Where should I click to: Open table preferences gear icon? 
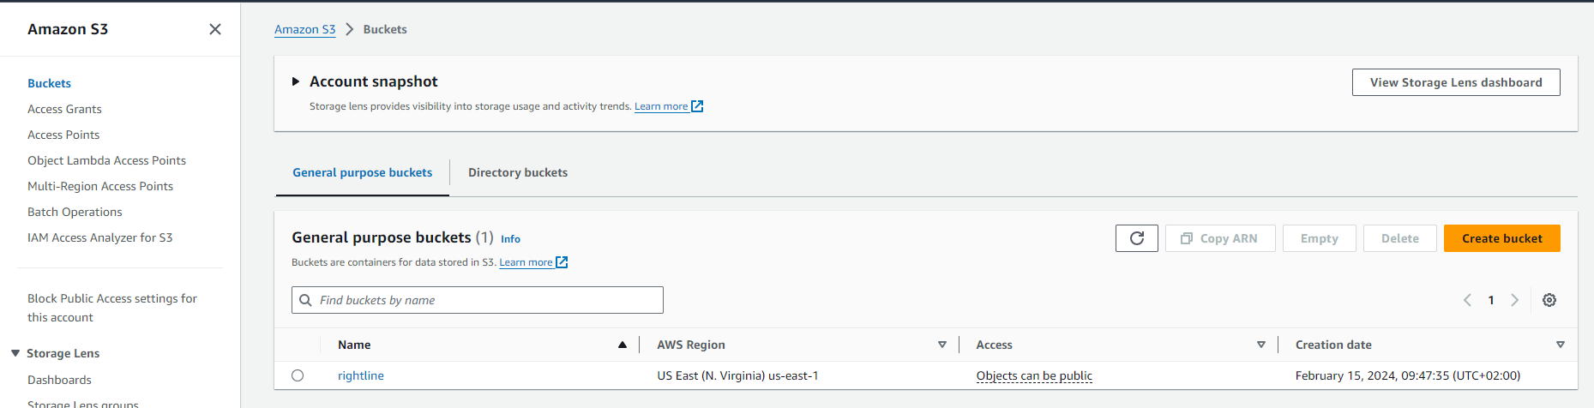coord(1549,300)
